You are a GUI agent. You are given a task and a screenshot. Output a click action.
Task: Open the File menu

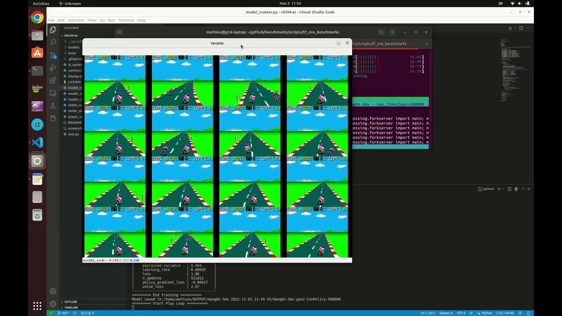tap(51, 20)
